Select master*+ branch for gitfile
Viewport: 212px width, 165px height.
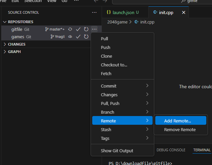coord(55,29)
